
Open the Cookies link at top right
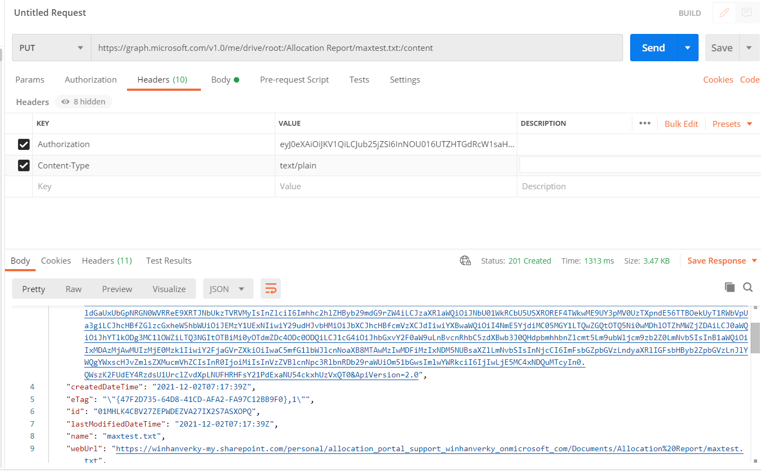[x=718, y=80]
